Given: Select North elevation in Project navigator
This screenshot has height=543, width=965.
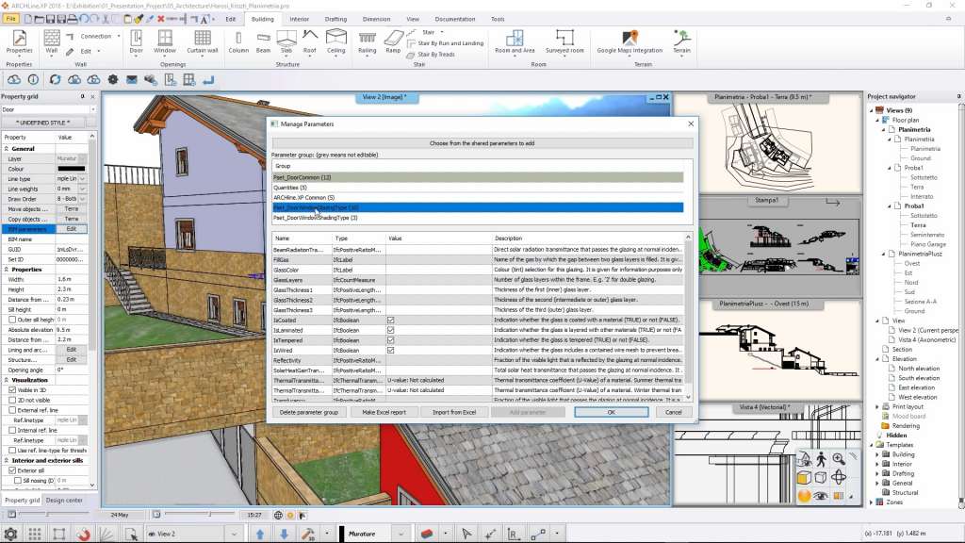Looking at the screenshot, I should (918, 369).
